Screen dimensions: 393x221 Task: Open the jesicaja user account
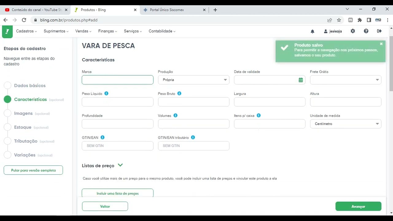click(333, 31)
